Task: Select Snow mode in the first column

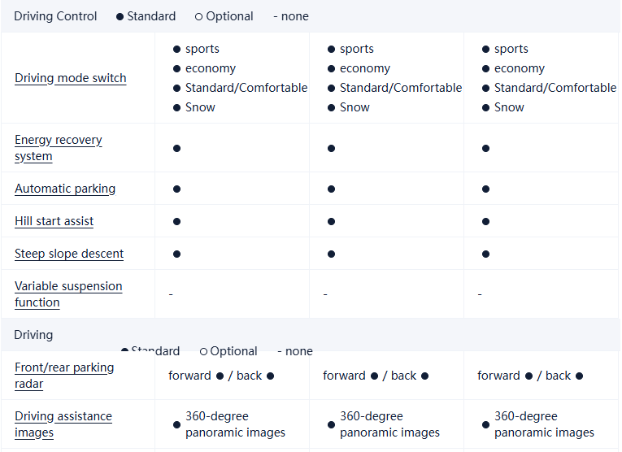Action: pos(200,107)
